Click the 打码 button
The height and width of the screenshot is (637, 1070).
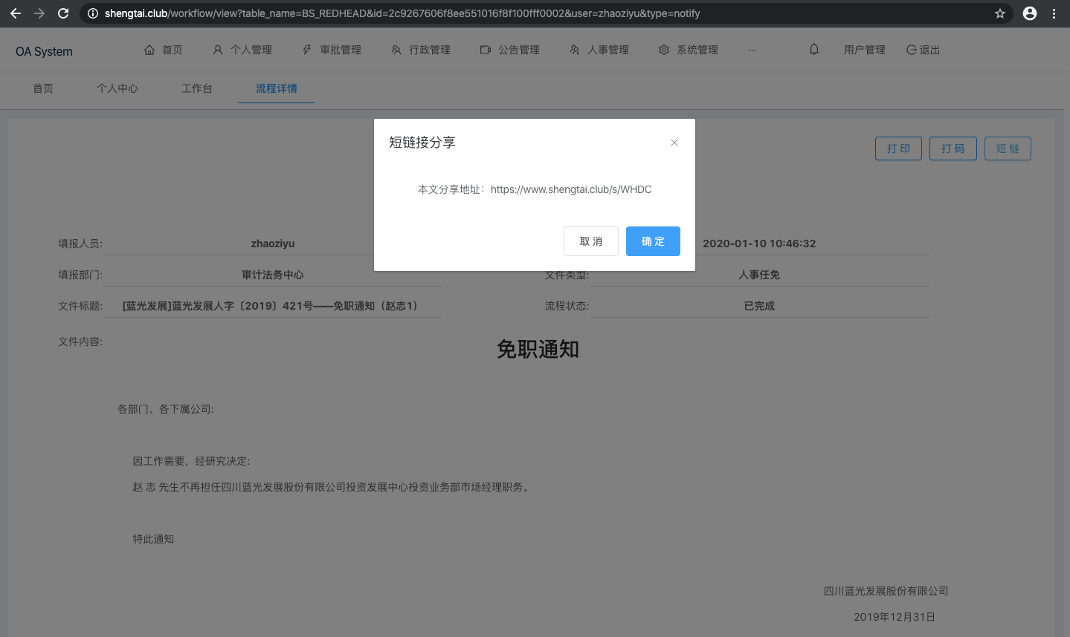tap(953, 148)
